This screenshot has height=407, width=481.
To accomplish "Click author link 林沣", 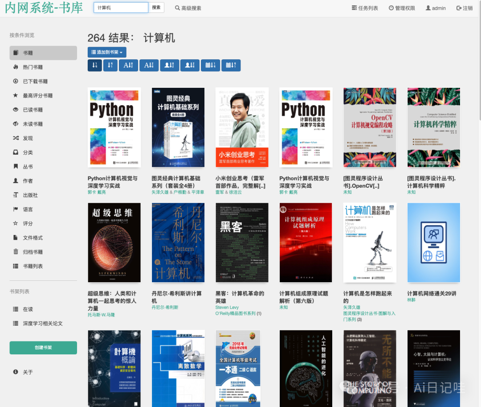I will tap(412, 300).
